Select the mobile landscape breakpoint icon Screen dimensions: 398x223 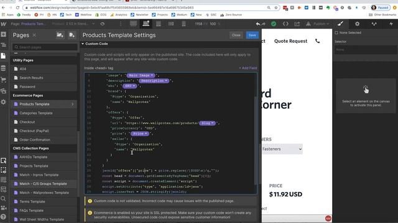click(x=171, y=24)
